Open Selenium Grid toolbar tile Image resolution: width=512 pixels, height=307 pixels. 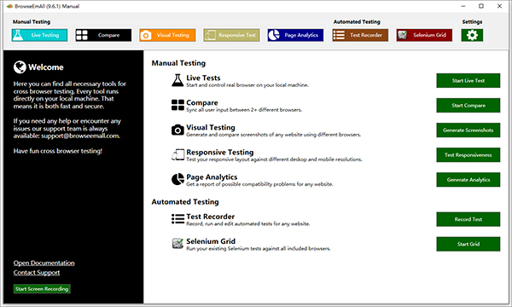pyautogui.click(x=424, y=35)
